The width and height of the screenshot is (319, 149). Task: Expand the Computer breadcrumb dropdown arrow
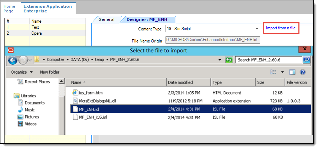(x=67, y=60)
